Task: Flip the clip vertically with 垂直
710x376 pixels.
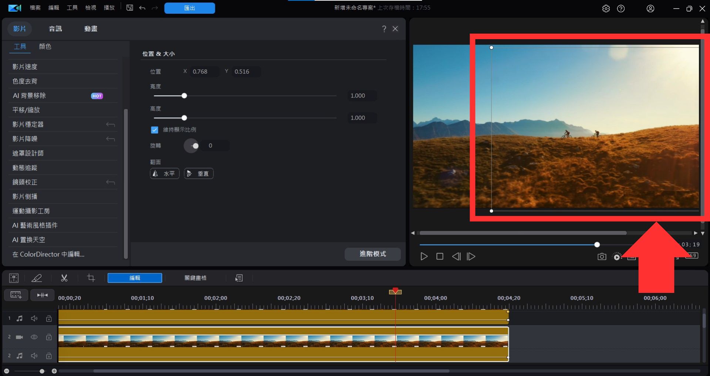Action: [x=199, y=174]
